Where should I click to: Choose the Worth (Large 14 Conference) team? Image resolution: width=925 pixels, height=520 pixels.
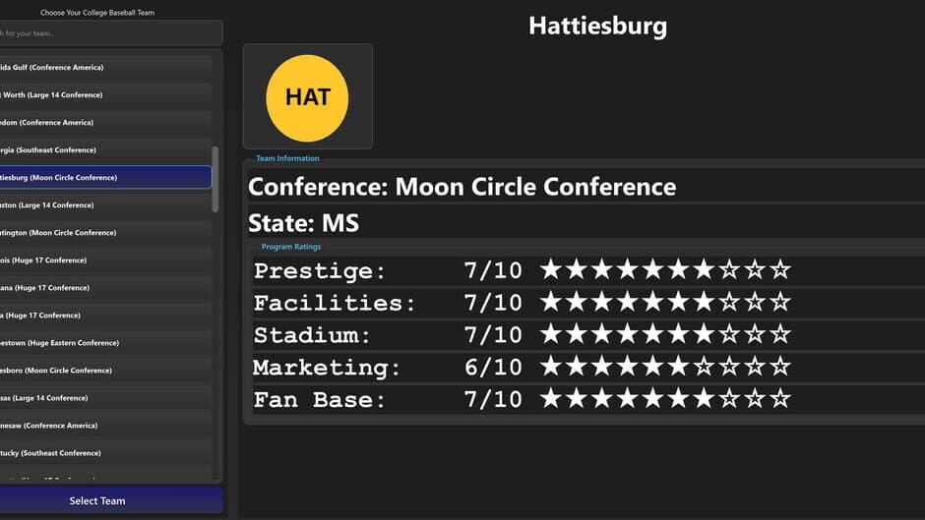[x=103, y=95]
